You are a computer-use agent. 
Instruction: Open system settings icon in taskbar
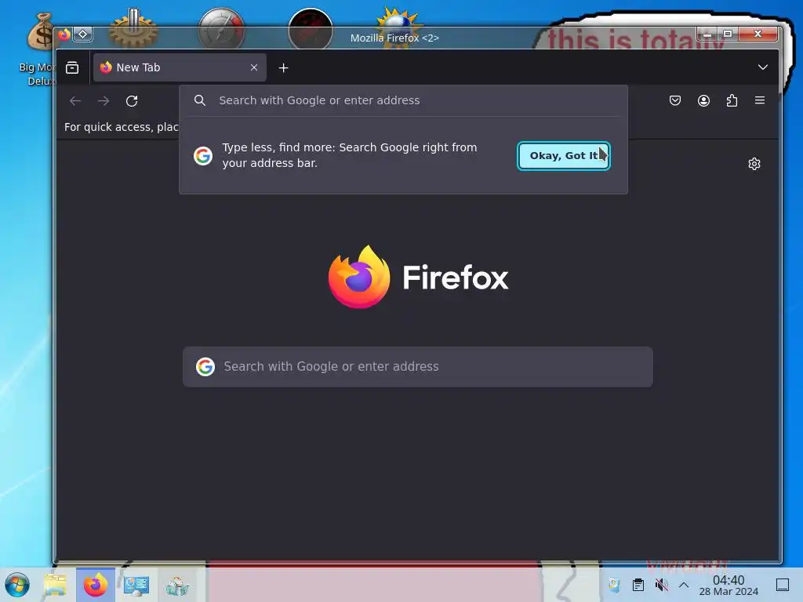click(136, 585)
